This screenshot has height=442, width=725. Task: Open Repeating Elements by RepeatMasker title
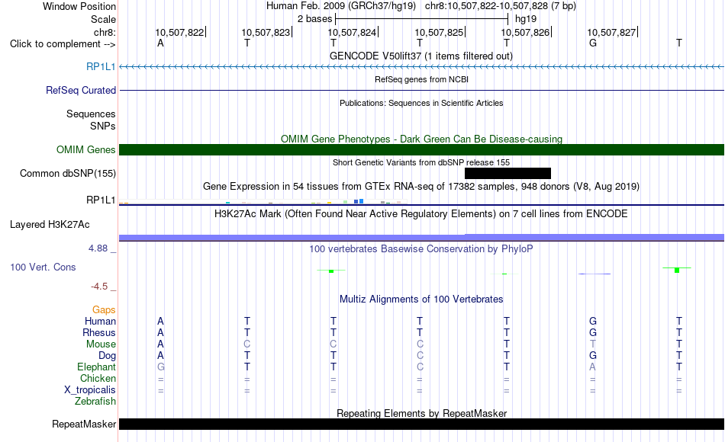click(x=422, y=413)
